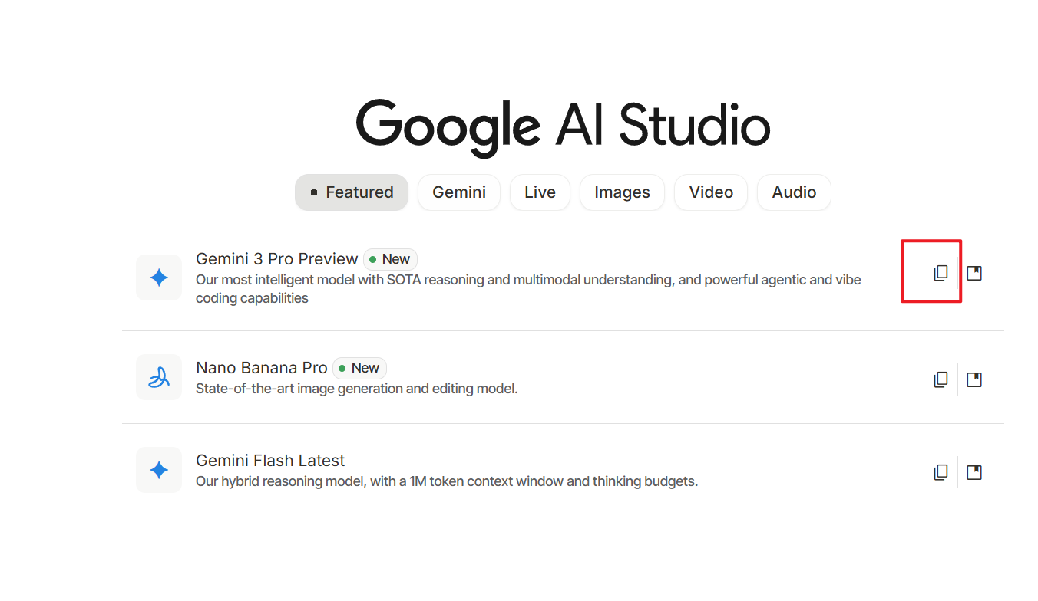Open the Gemini Flash Latest model
This screenshot has height=601, width=1038.
pos(270,460)
